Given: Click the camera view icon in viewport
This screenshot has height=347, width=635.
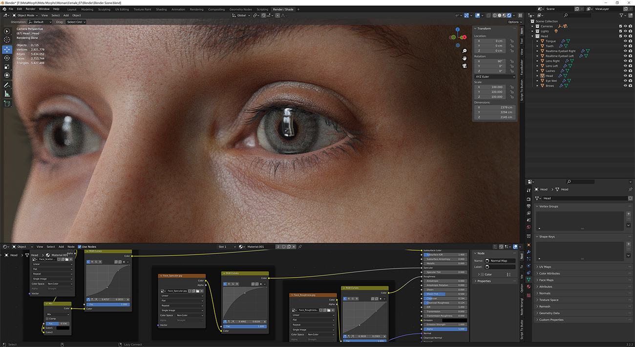Looking at the screenshot, I should [x=464, y=66].
